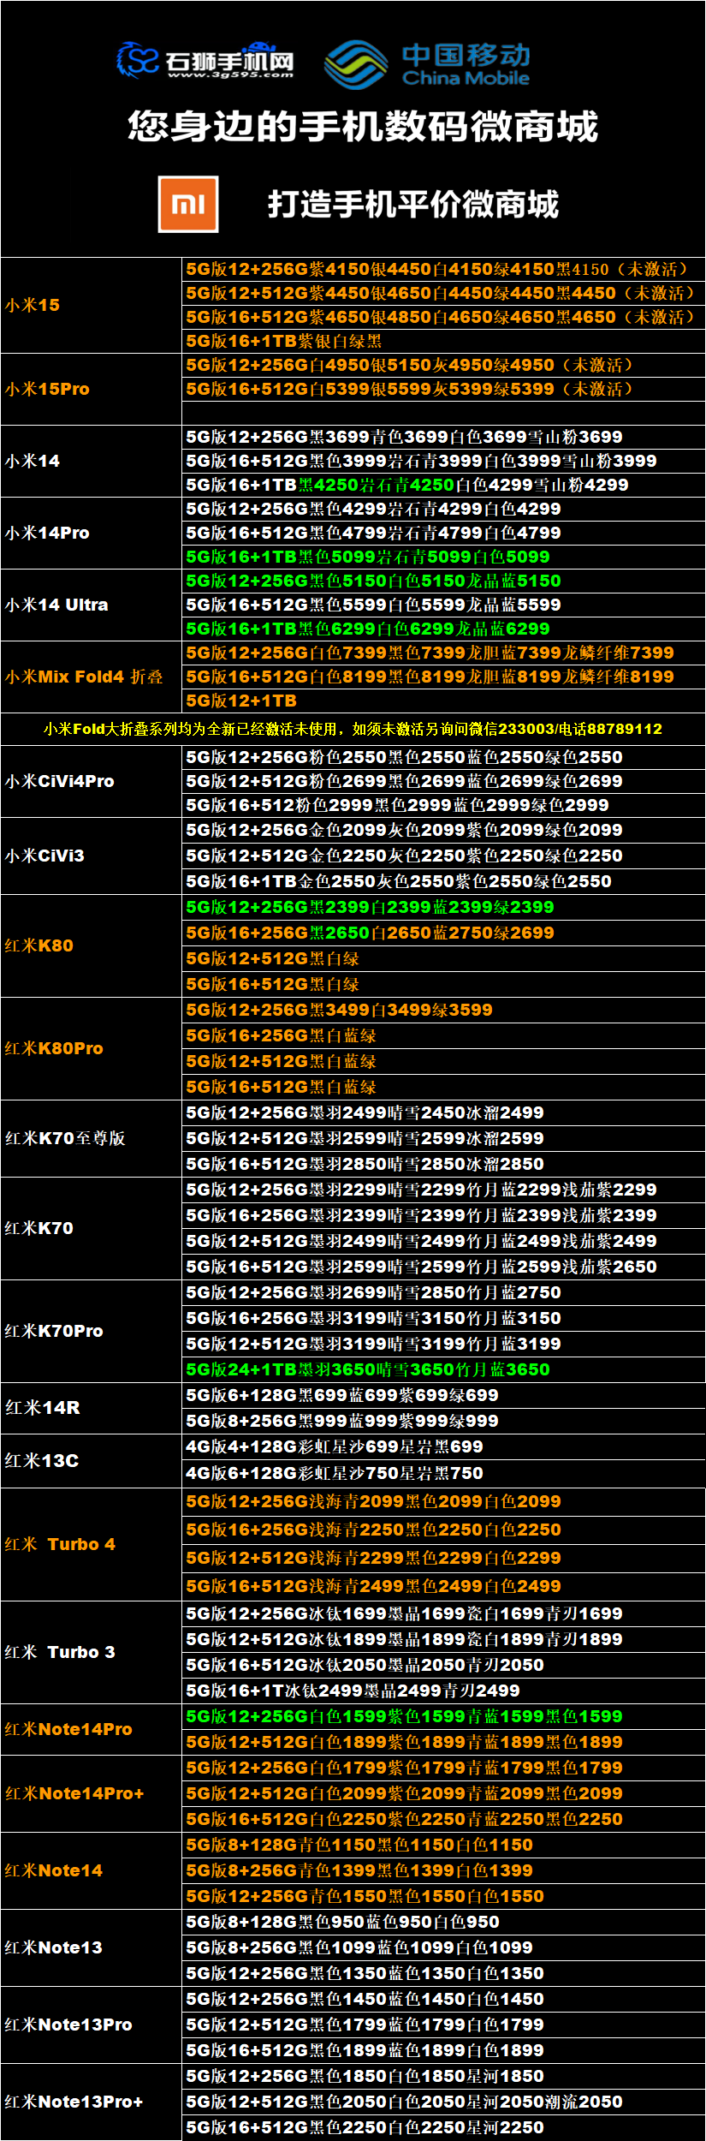The width and height of the screenshot is (706, 2141).
Task: Click Note13Pro+ row 16+512G黑色2250
Action: click(x=443, y=2127)
